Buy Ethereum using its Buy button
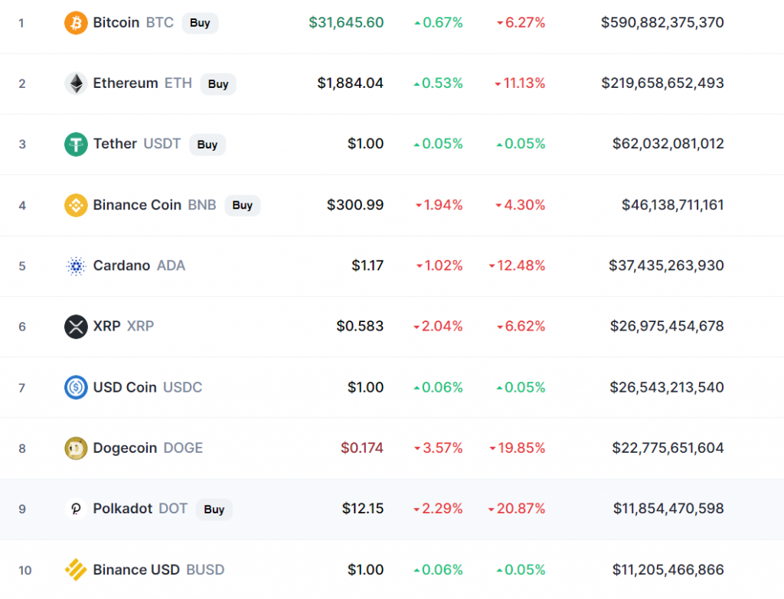Viewport: 784px width, 599px height. click(218, 84)
